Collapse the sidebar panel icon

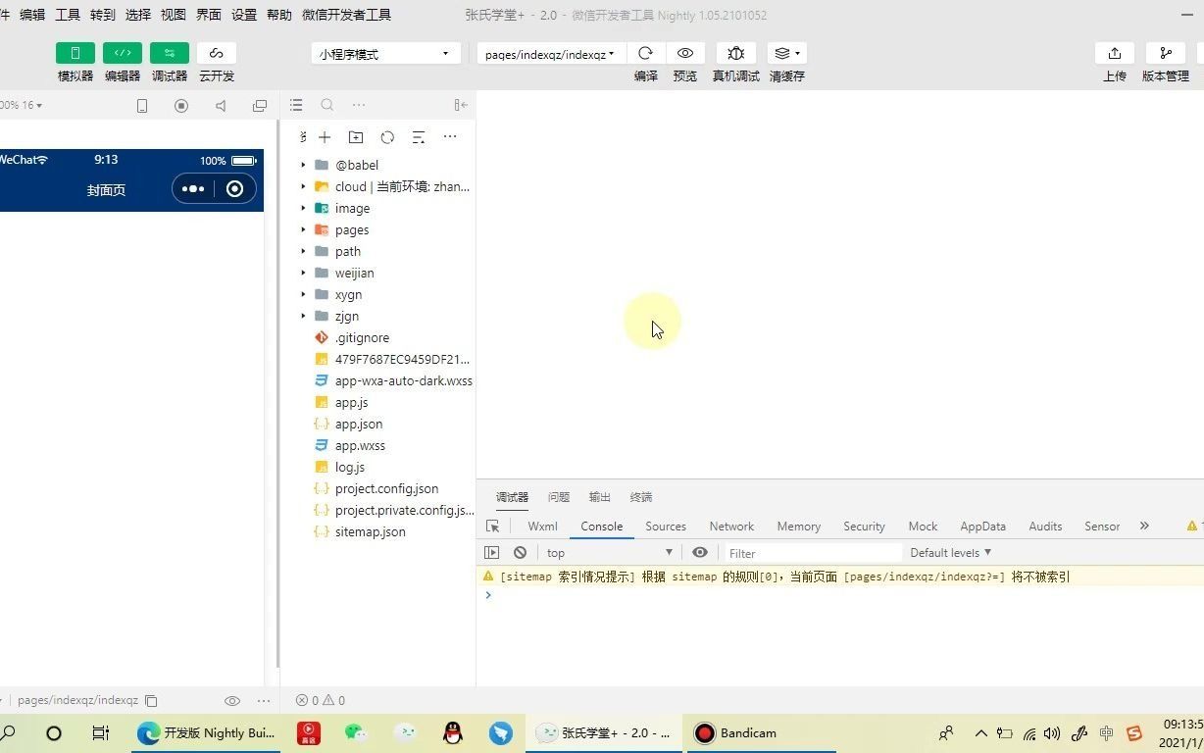pos(461,105)
